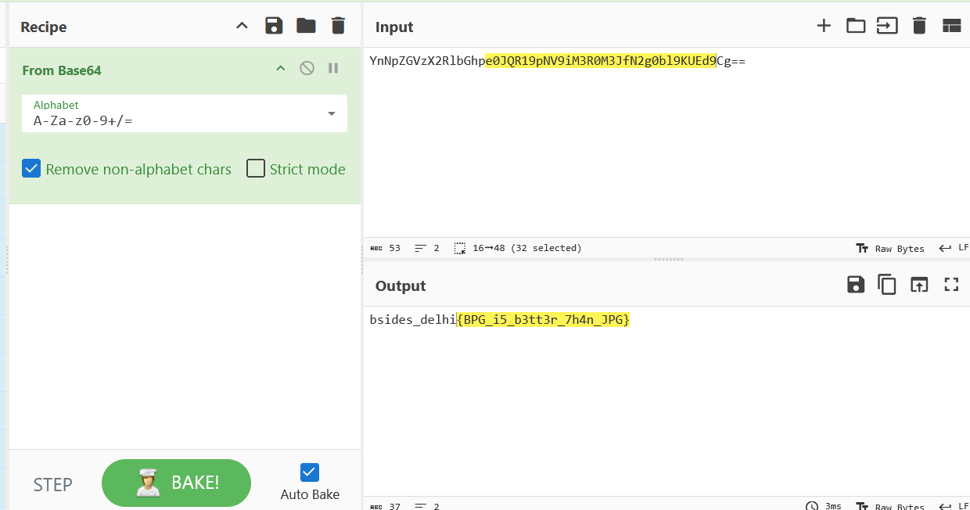The width and height of the screenshot is (970, 510).
Task: Click the decoded flag text in Output
Action: (x=500, y=319)
